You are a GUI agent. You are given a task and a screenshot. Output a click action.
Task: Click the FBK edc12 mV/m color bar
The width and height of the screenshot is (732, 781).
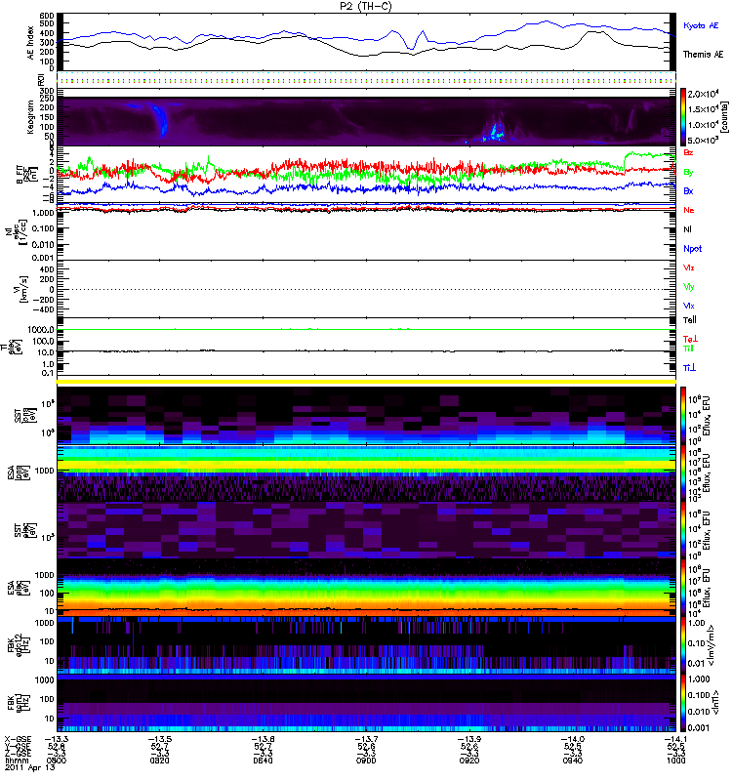(683, 644)
